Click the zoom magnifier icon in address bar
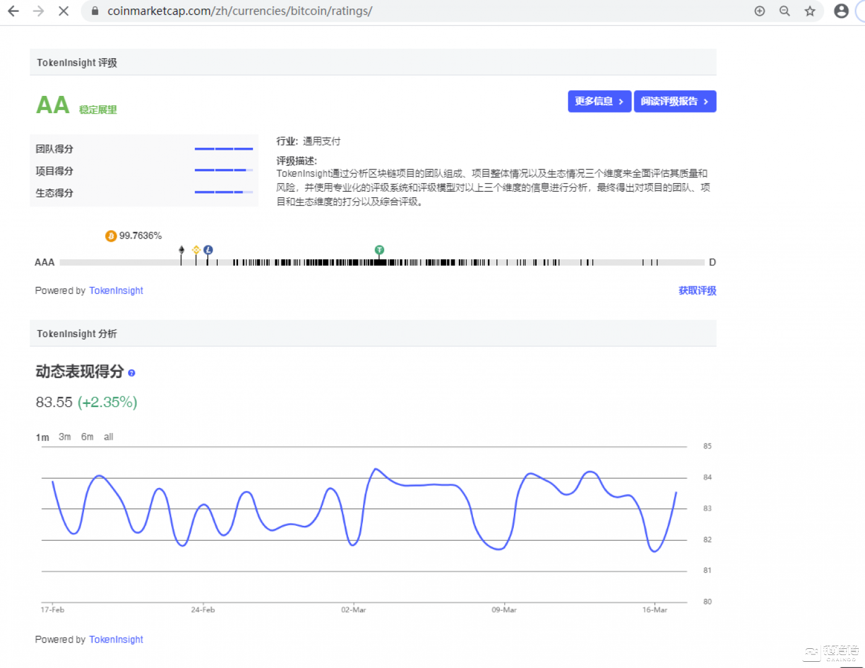 pyautogui.click(x=785, y=11)
